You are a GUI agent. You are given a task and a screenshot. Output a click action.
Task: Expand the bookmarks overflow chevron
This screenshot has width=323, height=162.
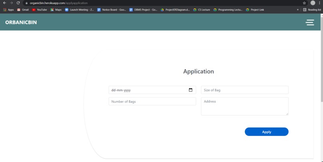(x=298, y=10)
